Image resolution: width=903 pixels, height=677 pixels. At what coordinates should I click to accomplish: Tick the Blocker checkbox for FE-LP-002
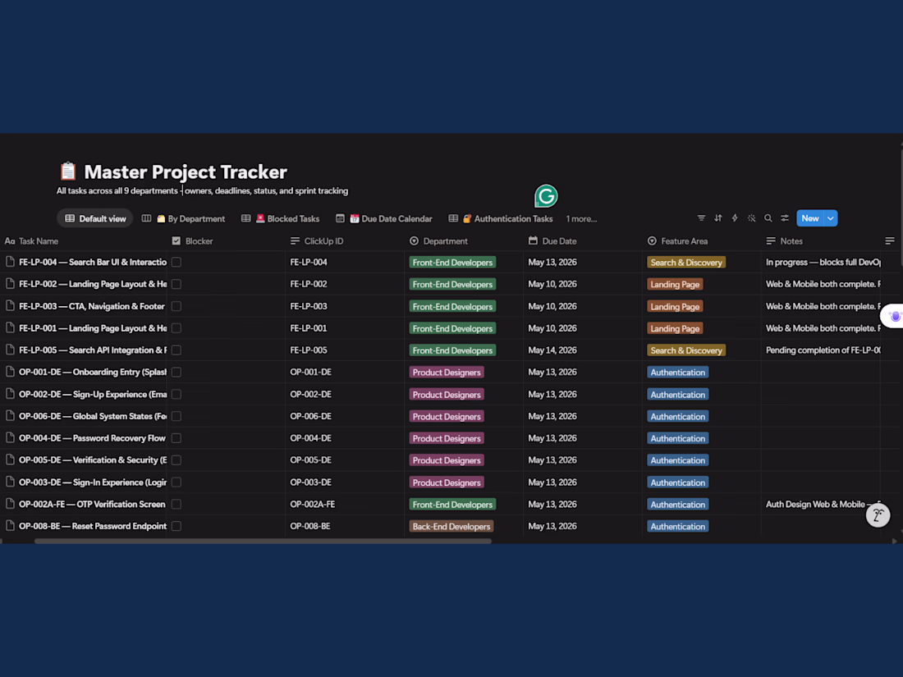click(176, 284)
